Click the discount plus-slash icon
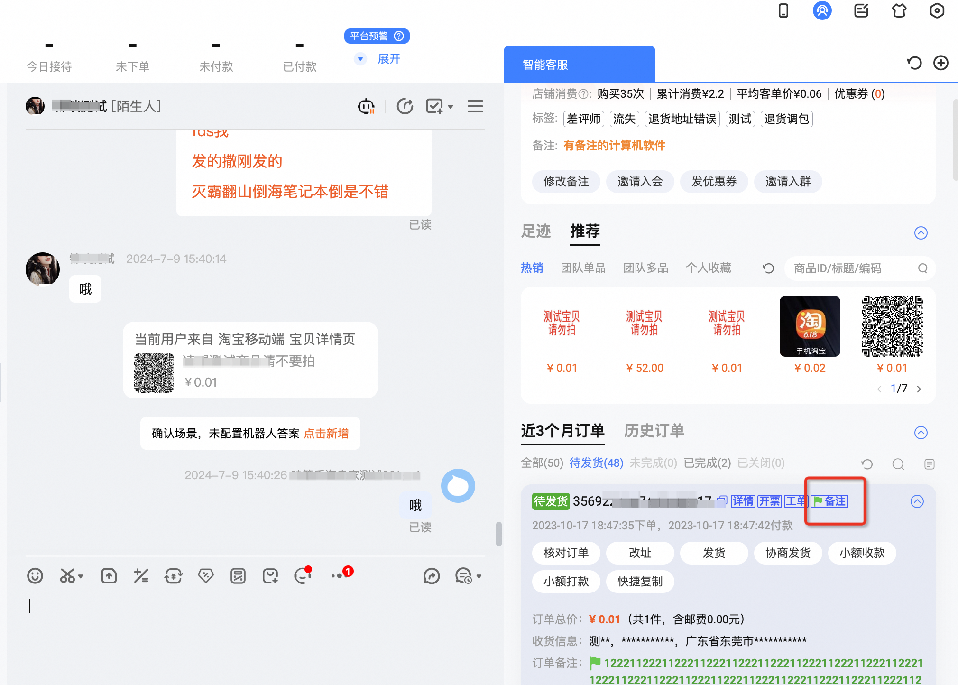Screen dimensions: 958x685 [141, 576]
